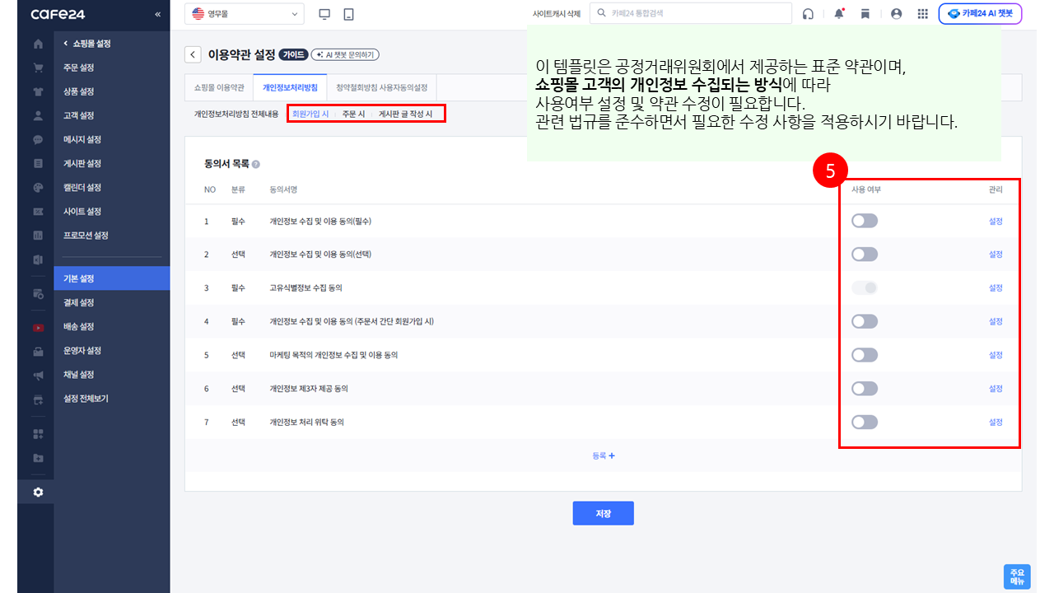The width and height of the screenshot is (1054, 593).
Task: Switch to the 쇼핑몰 이용약관 tab
Action: (x=219, y=87)
